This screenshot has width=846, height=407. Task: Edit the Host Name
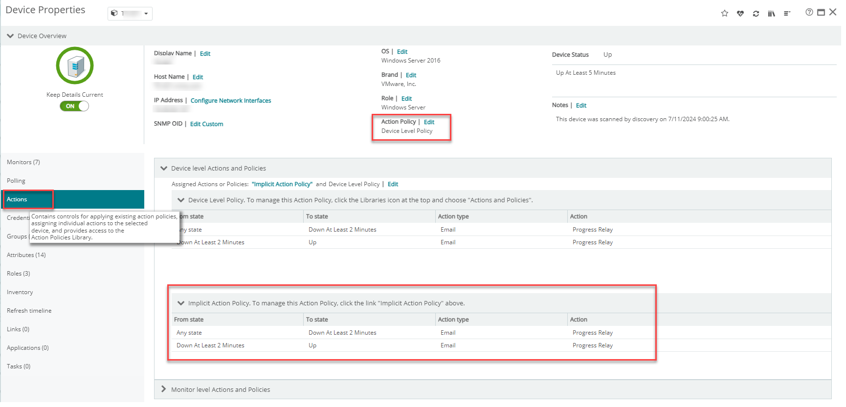coord(198,77)
